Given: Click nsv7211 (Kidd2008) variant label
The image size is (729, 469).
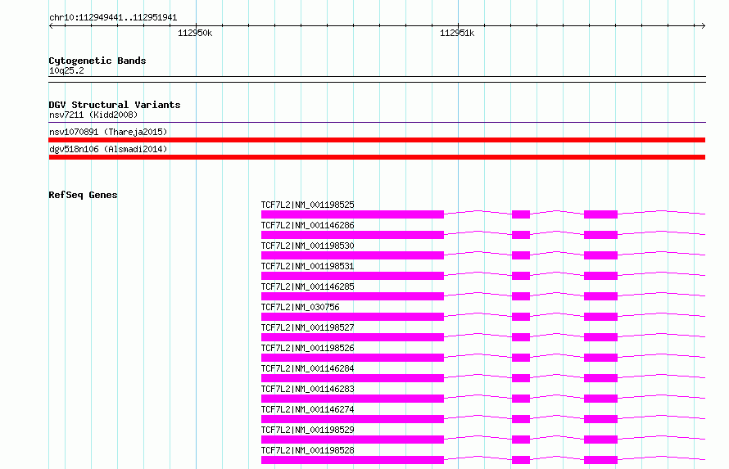Looking at the screenshot, I should coord(93,115).
